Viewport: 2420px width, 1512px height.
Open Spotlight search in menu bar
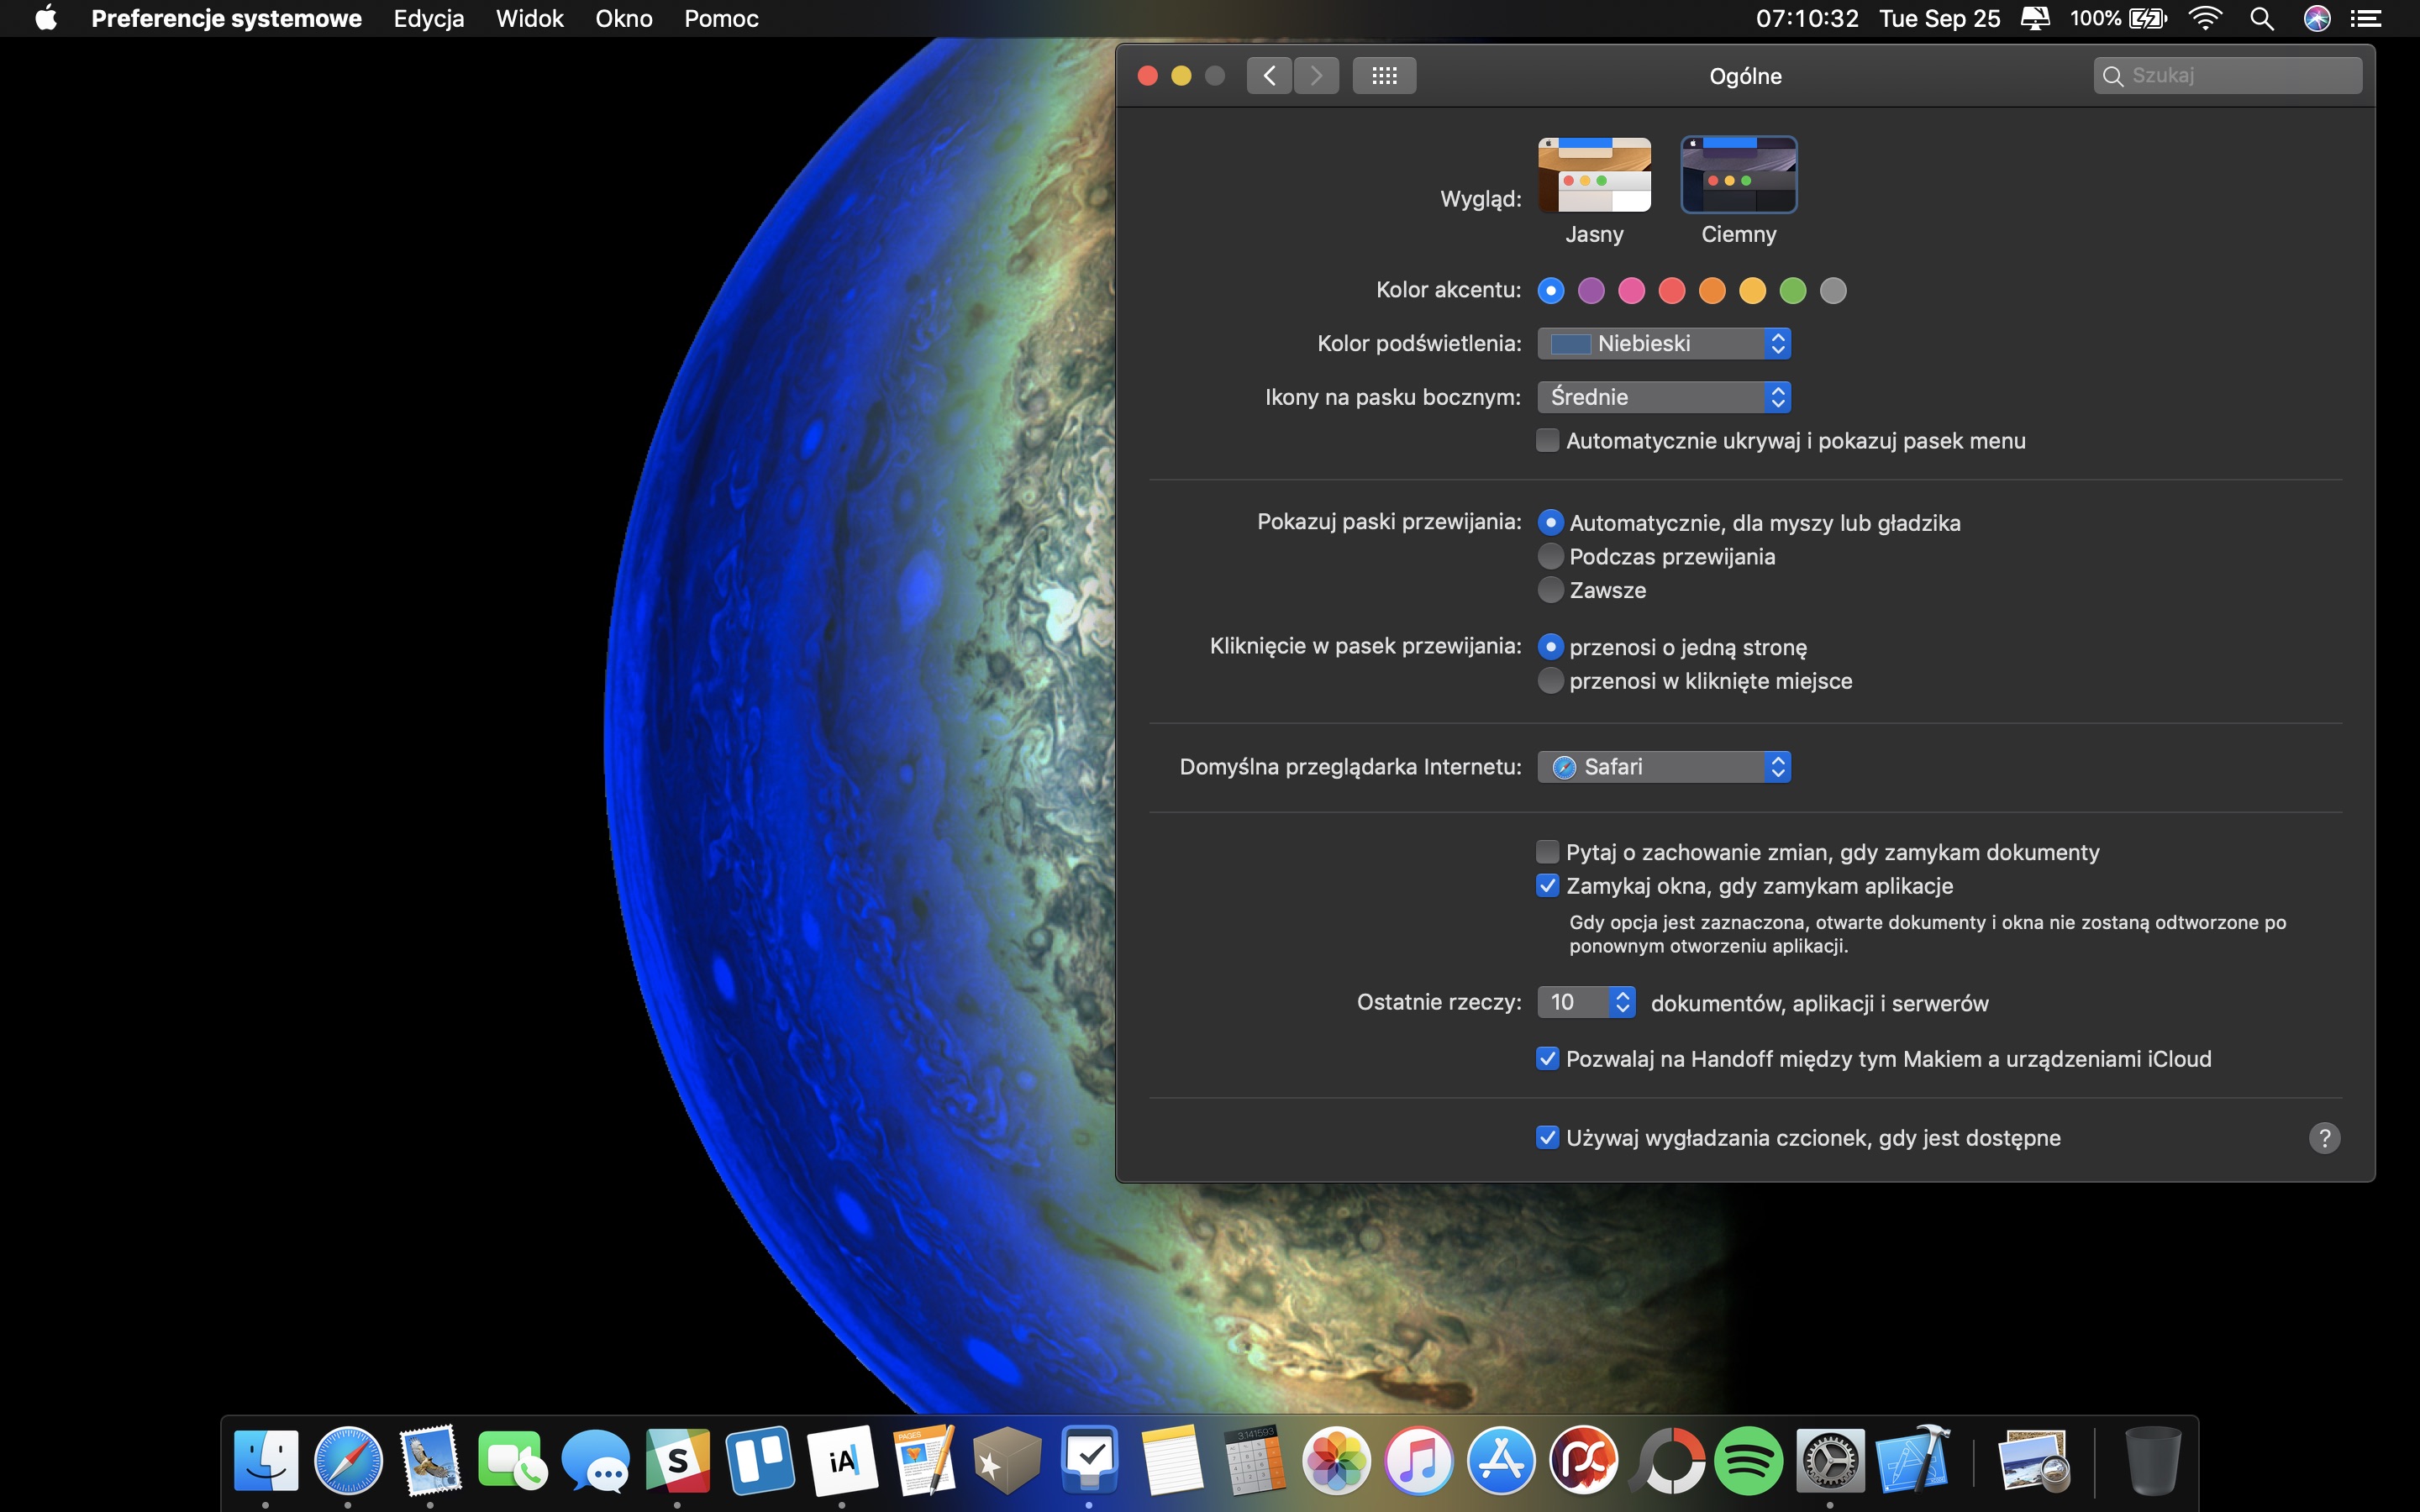(2262, 18)
